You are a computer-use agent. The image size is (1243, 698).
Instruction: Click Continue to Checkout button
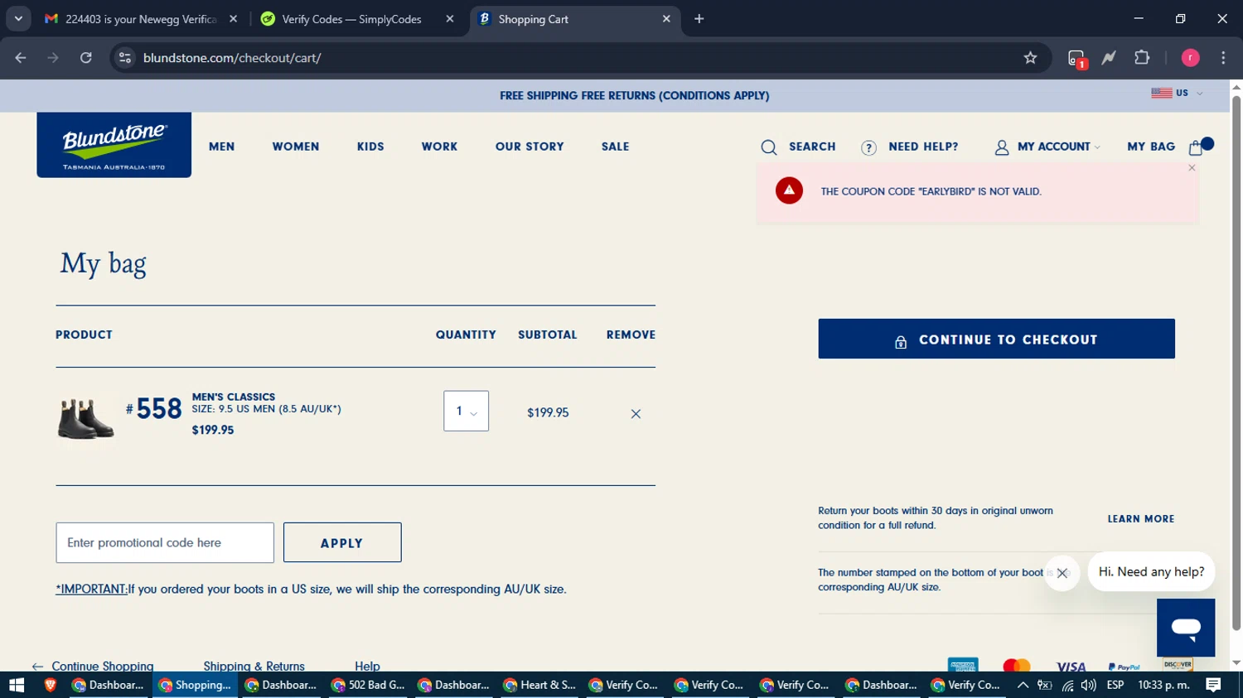[x=996, y=339]
